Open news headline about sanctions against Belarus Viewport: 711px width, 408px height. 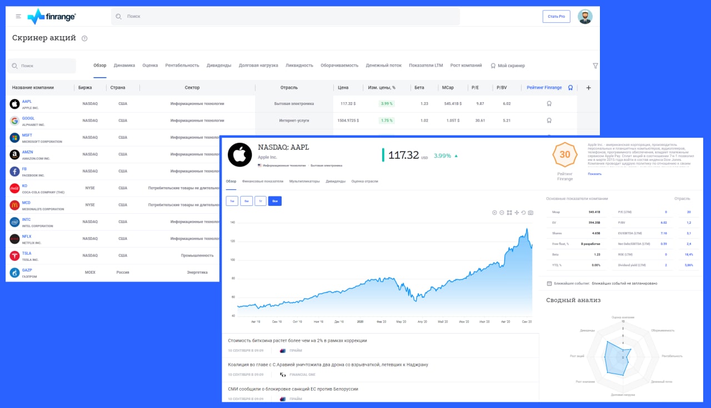(293, 389)
